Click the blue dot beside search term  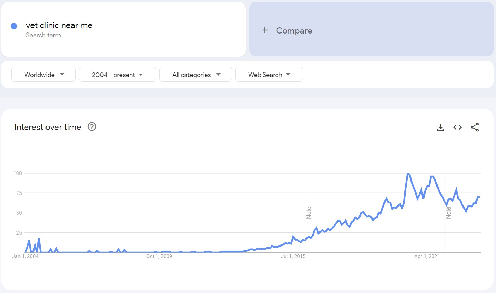coord(14,26)
